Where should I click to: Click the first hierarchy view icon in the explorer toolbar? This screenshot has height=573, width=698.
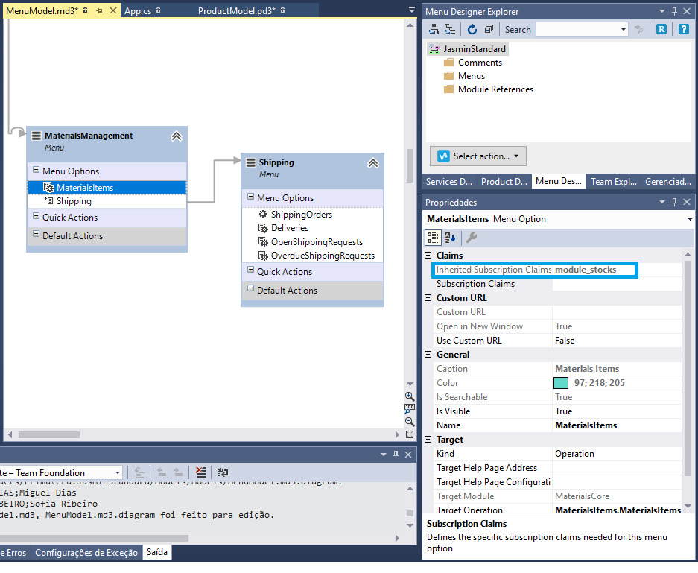pos(434,29)
